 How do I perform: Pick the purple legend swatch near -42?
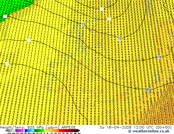pyautogui.click(x=16, y=131)
